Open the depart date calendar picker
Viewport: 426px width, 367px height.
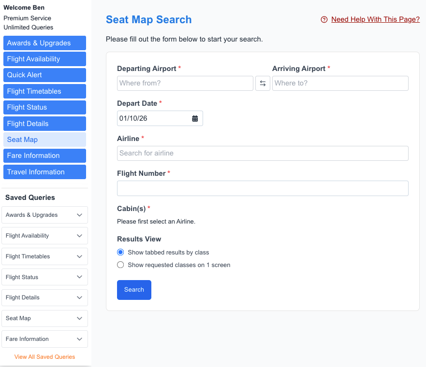coord(195,118)
